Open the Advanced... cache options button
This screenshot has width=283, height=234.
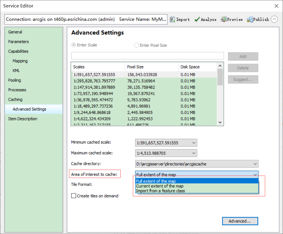pyautogui.click(x=240, y=221)
